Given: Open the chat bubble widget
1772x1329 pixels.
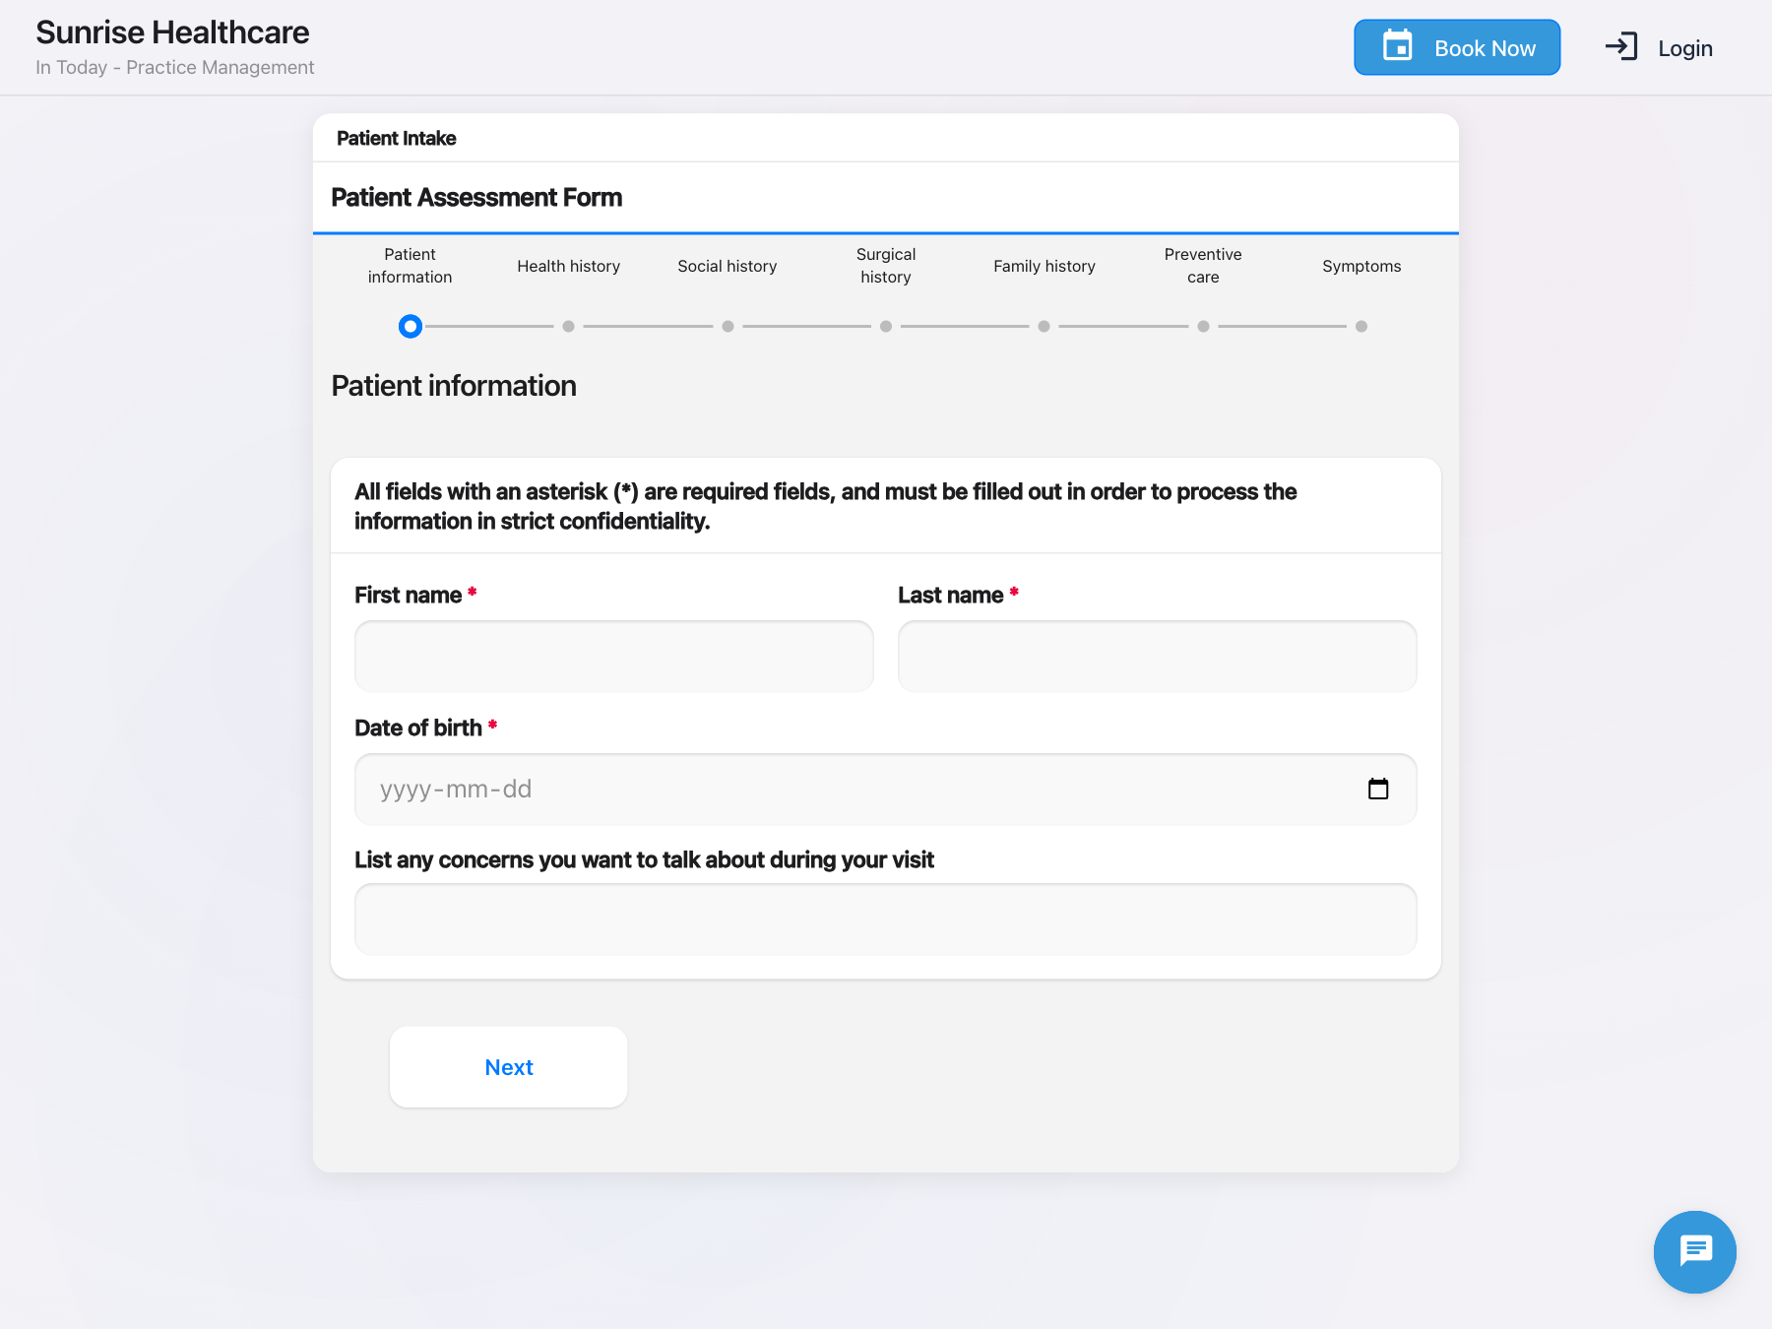Looking at the screenshot, I should pyautogui.click(x=1694, y=1251).
